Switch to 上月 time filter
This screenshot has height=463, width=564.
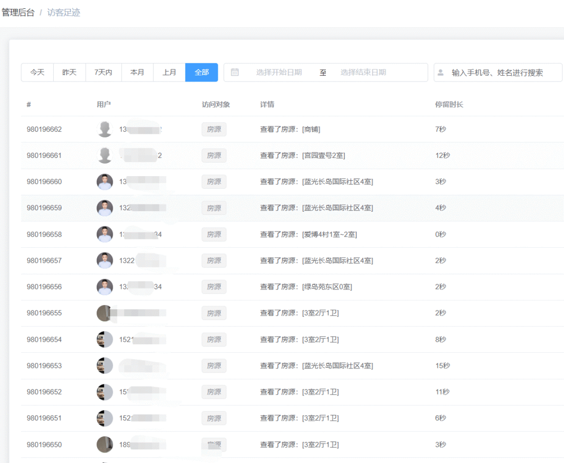[169, 73]
